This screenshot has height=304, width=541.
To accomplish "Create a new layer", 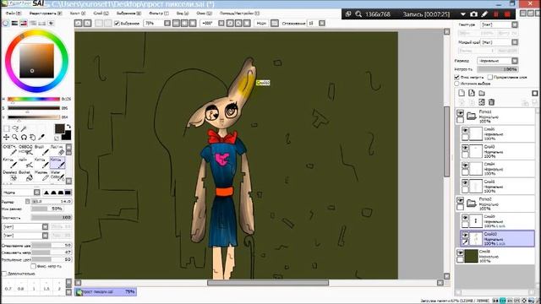I will [462, 93].
